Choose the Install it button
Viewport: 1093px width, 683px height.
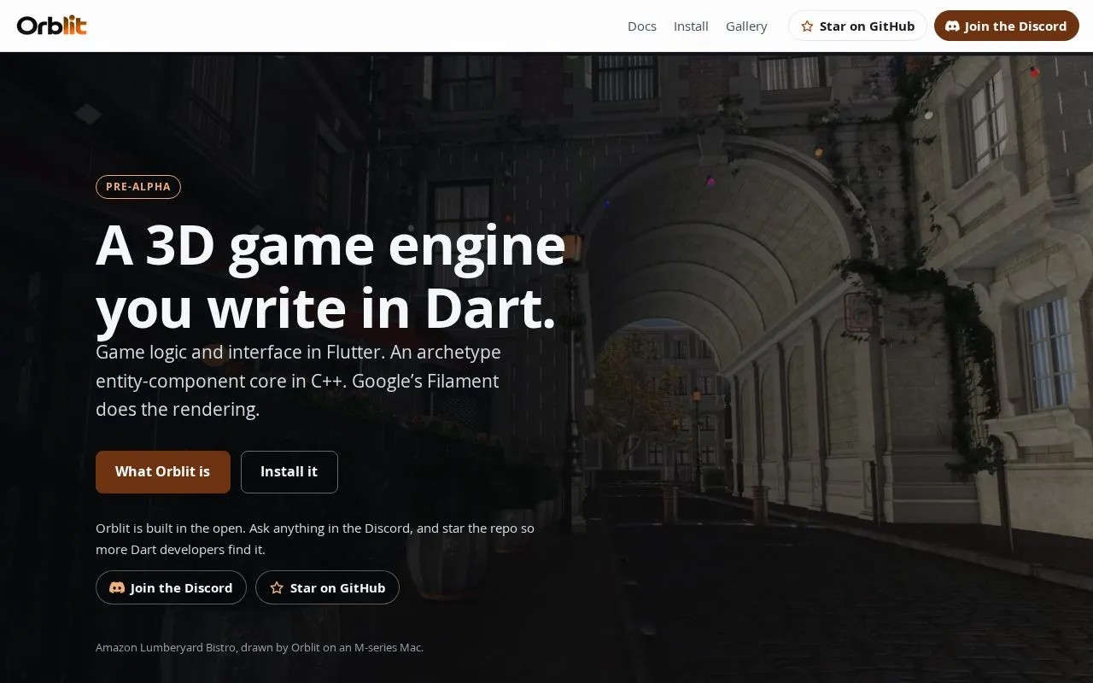point(289,472)
